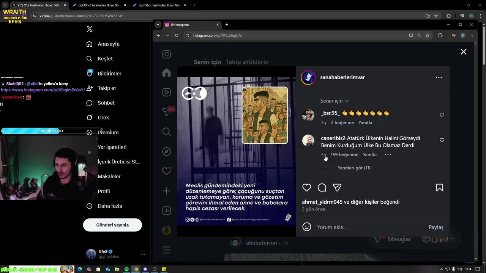Open Yer İşaretleri in the X sidebar
486x273 pixels.
coord(112,147)
